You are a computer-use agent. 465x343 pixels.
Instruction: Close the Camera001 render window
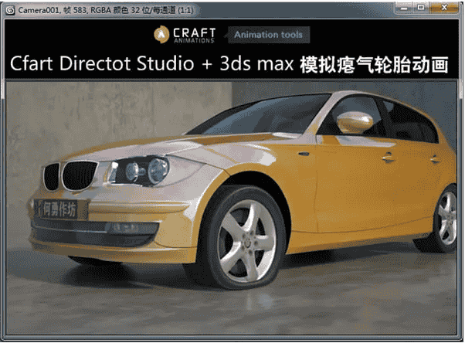click(445, 6)
